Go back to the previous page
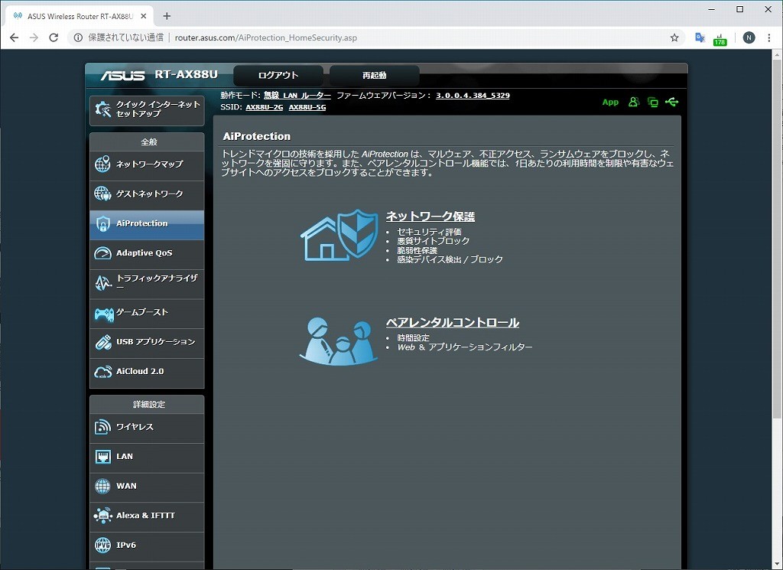This screenshot has width=783, height=570. point(14,37)
